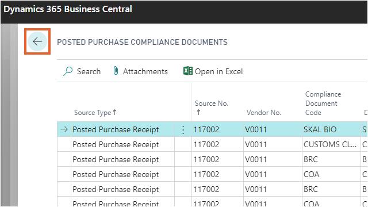Click the row selector arrow of selected row
This screenshot has width=368, height=207.
[64, 129]
